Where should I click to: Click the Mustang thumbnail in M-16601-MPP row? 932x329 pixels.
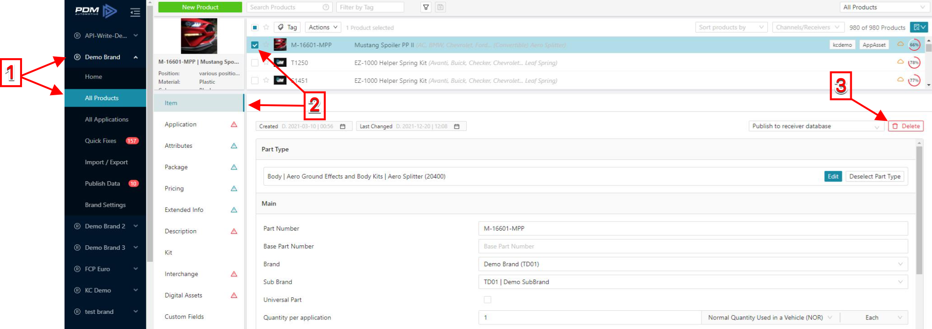point(280,45)
